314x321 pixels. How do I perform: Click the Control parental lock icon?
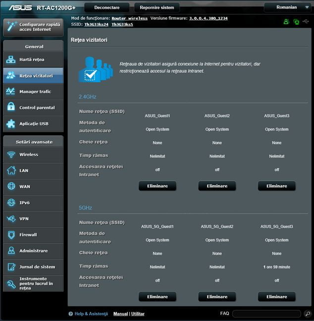coord(11,107)
